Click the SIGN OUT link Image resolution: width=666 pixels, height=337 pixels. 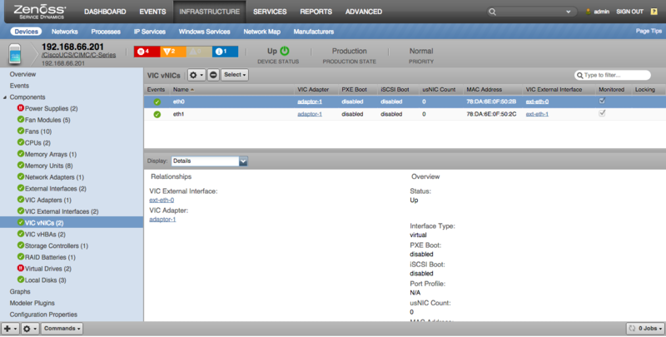click(630, 12)
